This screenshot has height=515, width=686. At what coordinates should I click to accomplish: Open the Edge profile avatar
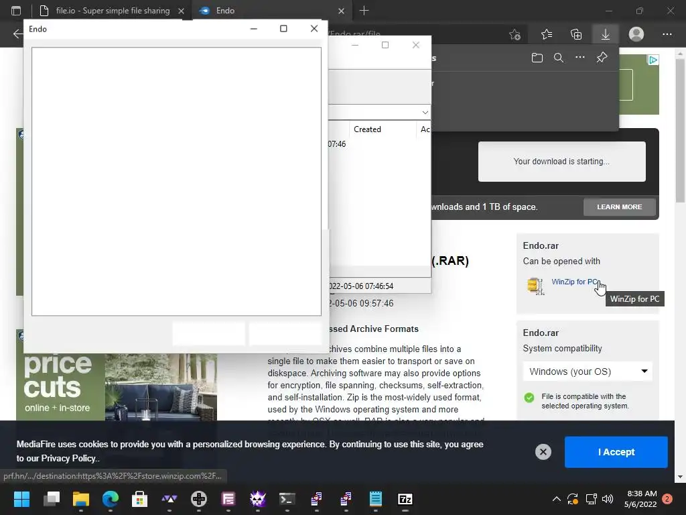coord(636,34)
